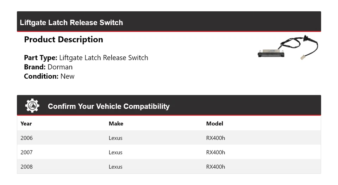Click Confirm Your Vehicle Compatibility title

click(x=108, y=106)
